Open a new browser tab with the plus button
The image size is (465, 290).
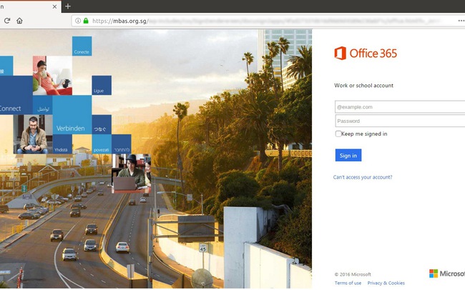click(x=68, y=6)
